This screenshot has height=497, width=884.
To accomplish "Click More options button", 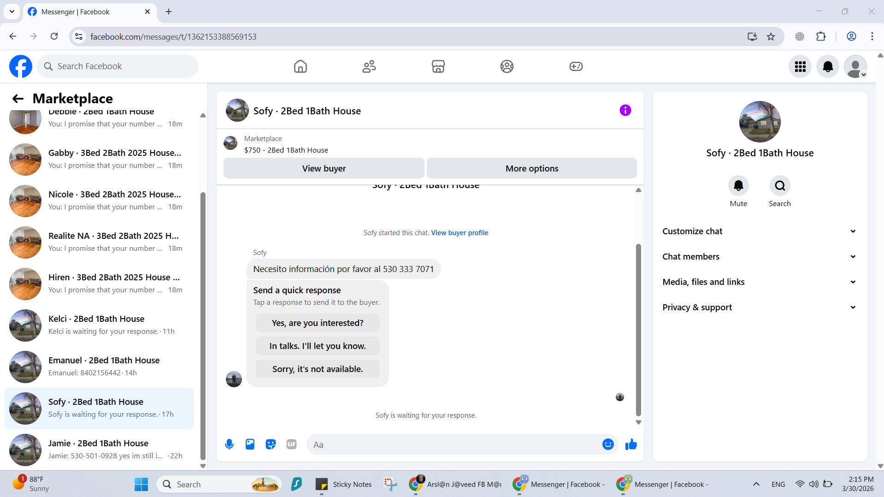I will click(x=532, y=168).
